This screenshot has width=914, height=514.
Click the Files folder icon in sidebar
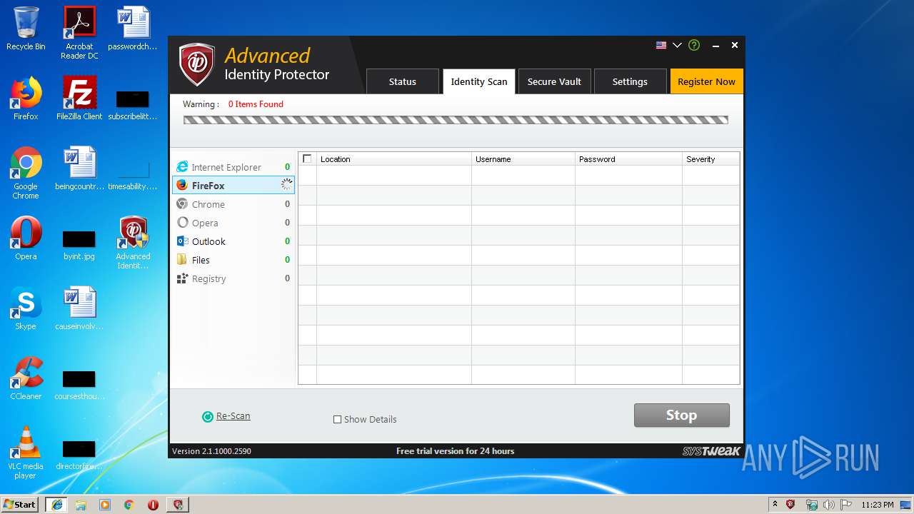pos(182,260)
